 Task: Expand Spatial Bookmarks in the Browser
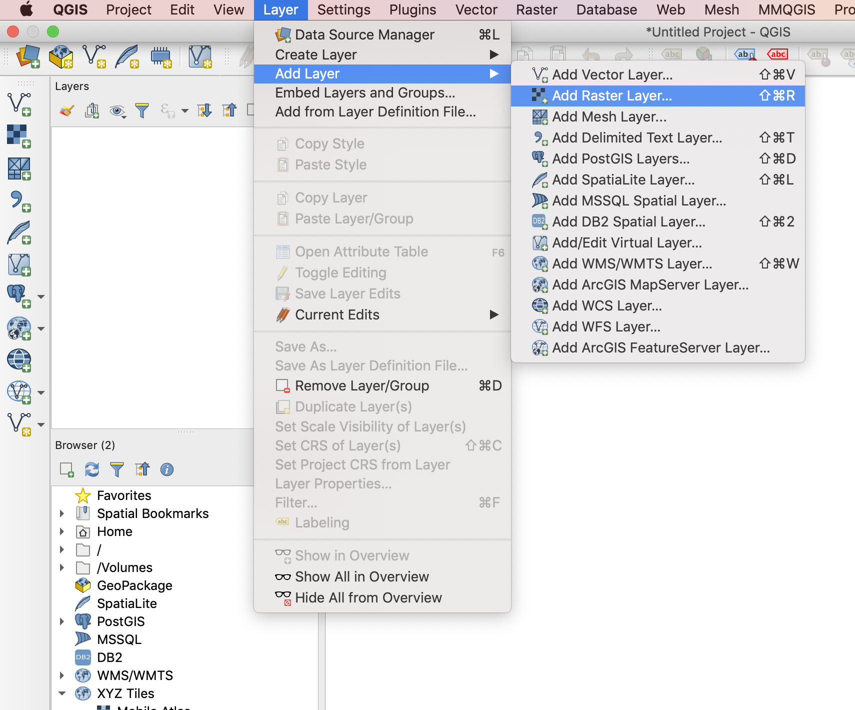click(61, 513)
